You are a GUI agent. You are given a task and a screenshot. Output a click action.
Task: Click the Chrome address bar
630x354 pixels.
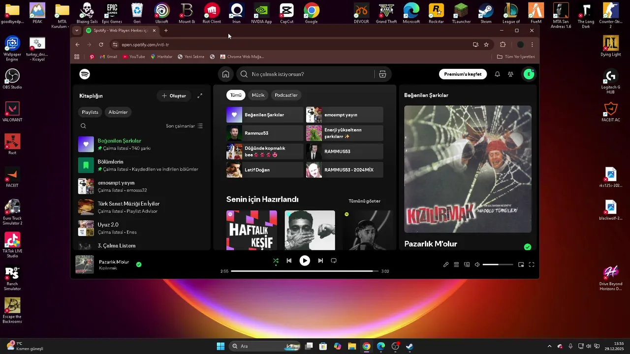point(289,44)
